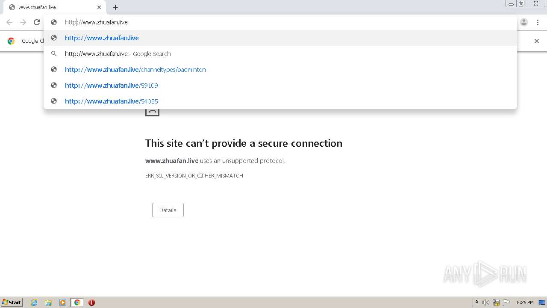Select the Chrome taskbar icon
This screenshot has width=547, height=308.
[77, 302]
